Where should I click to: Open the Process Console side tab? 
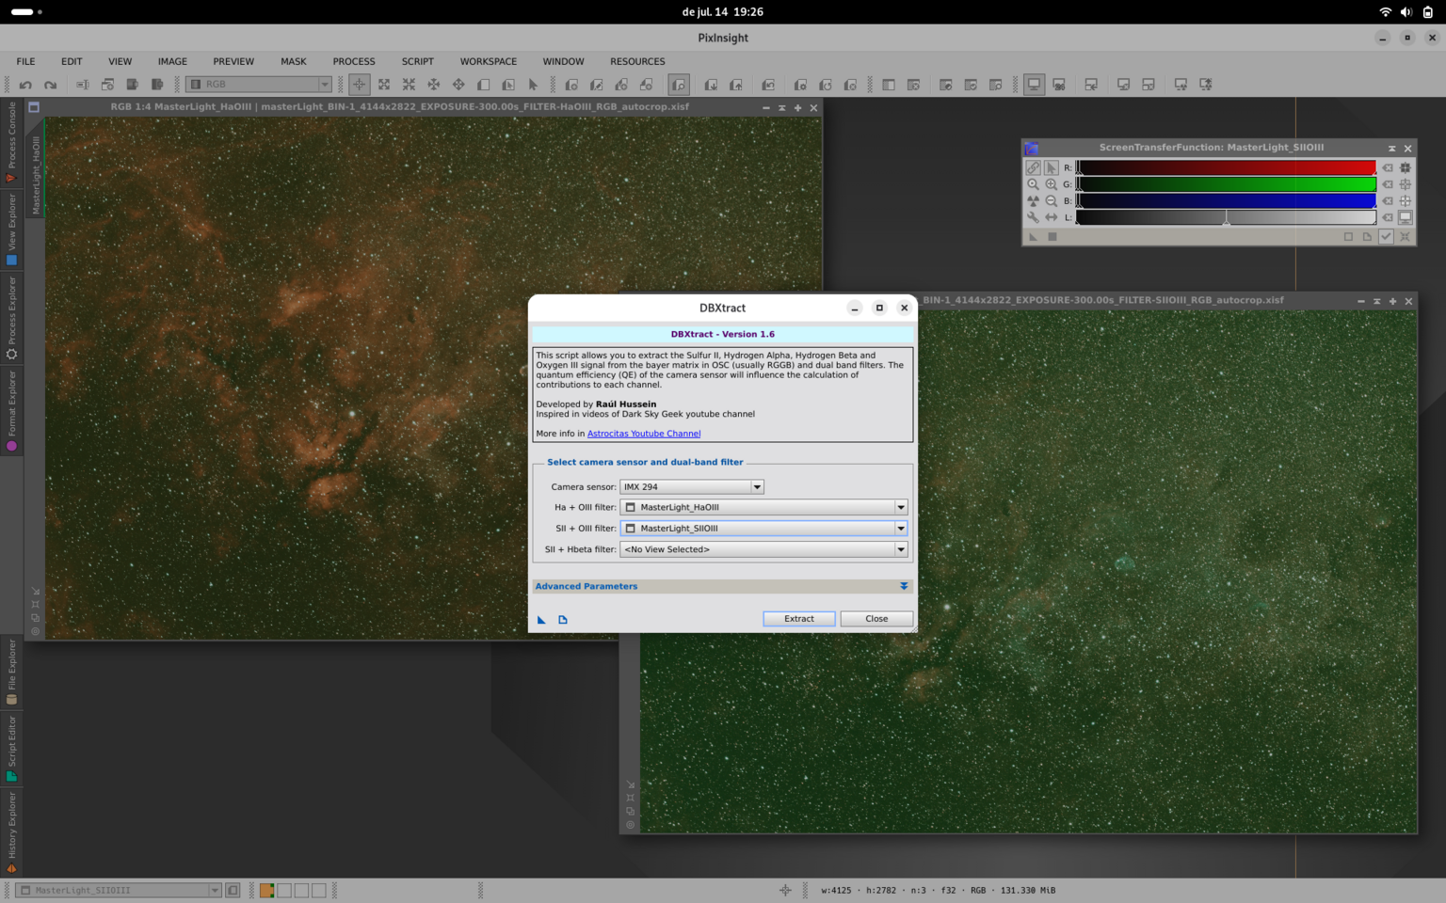pyautogui.click(x=11, y=142)
